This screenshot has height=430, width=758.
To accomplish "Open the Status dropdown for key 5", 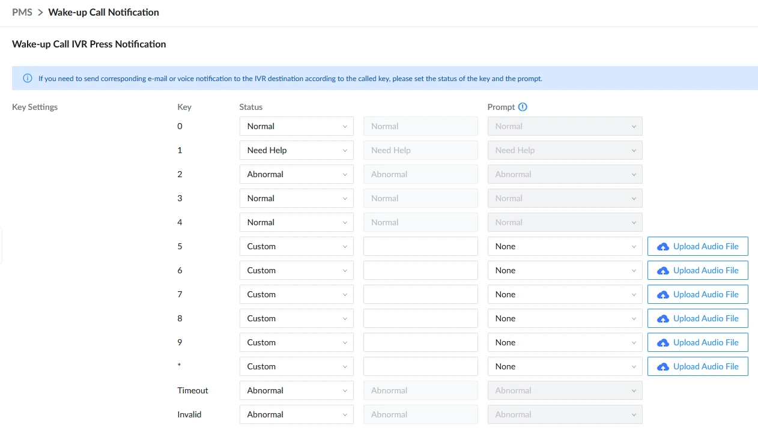I will [x=296, y=246].
